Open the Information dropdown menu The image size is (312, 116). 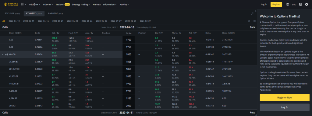click(110, 4)
